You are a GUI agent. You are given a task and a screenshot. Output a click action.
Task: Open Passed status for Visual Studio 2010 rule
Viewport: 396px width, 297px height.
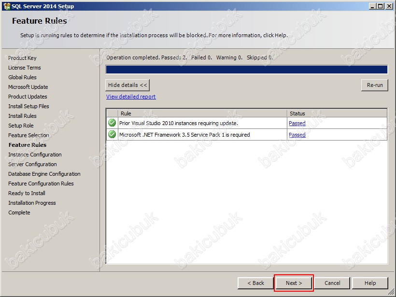click(297, 123)
